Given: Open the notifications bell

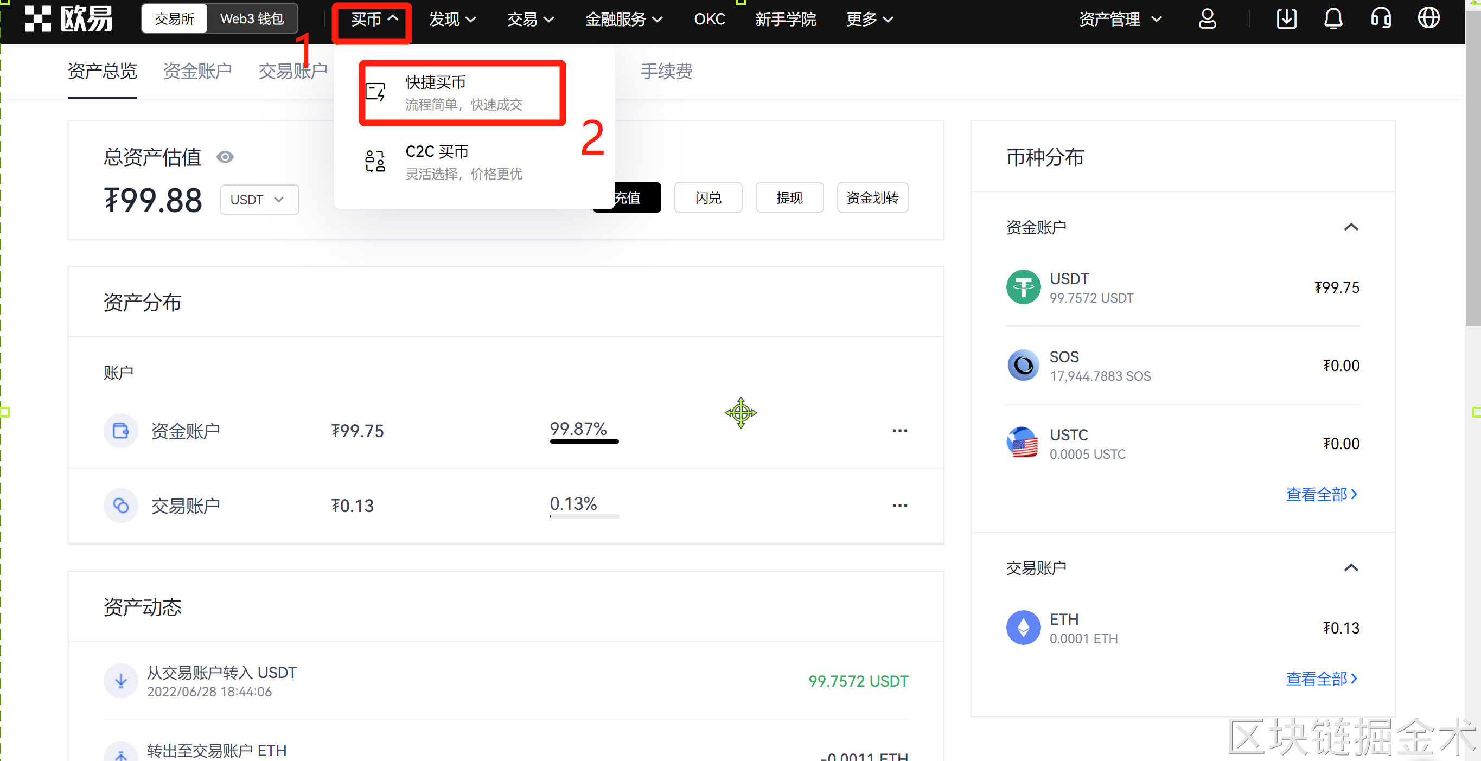Looking at the screenshot, I should point(1333,19).
